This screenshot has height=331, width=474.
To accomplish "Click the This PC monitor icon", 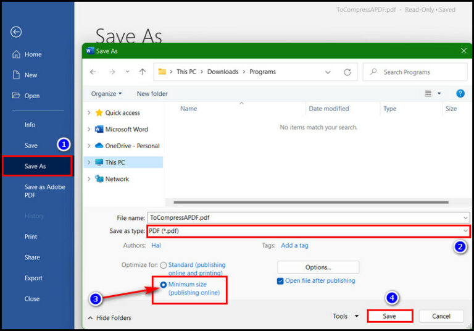I will [99, 162].
